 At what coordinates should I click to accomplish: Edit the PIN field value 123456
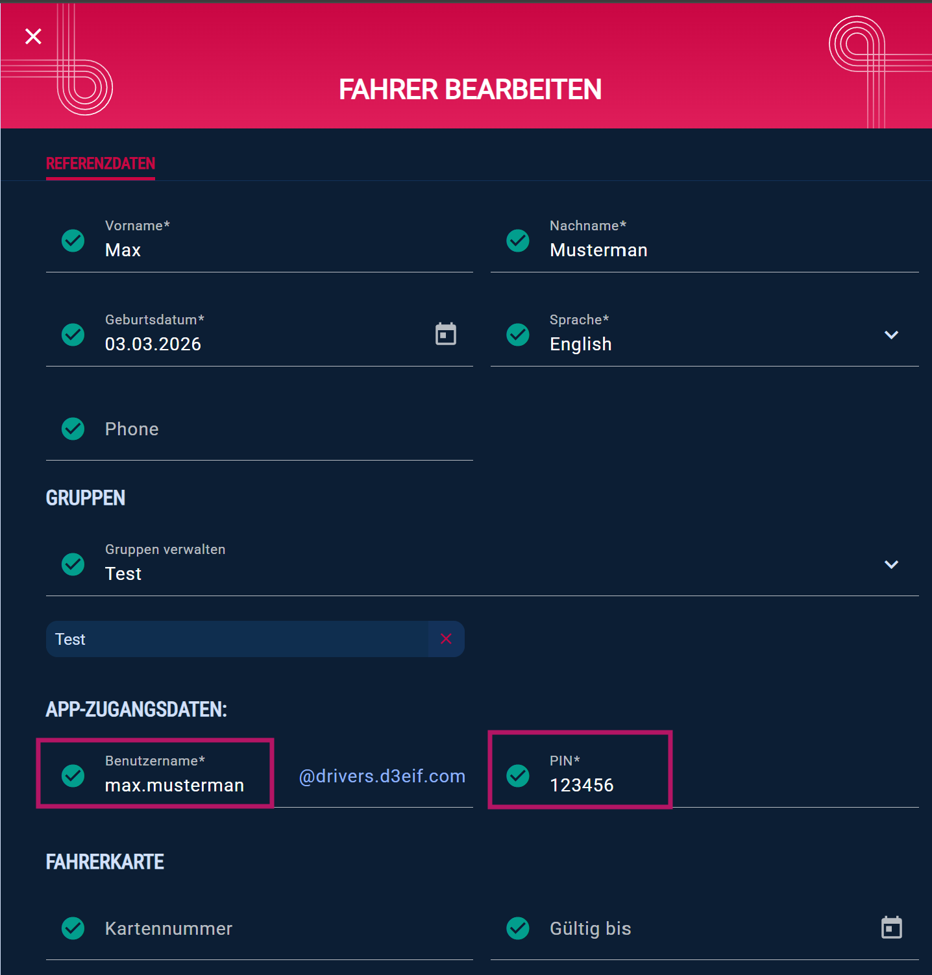tap(705, 776)
